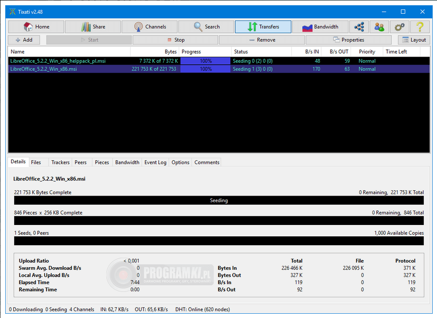
Task: Click Normal priority of helppack_pl.msi row
Action: 367,61
